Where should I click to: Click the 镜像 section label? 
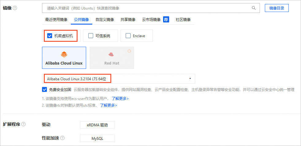pos(7,8)
